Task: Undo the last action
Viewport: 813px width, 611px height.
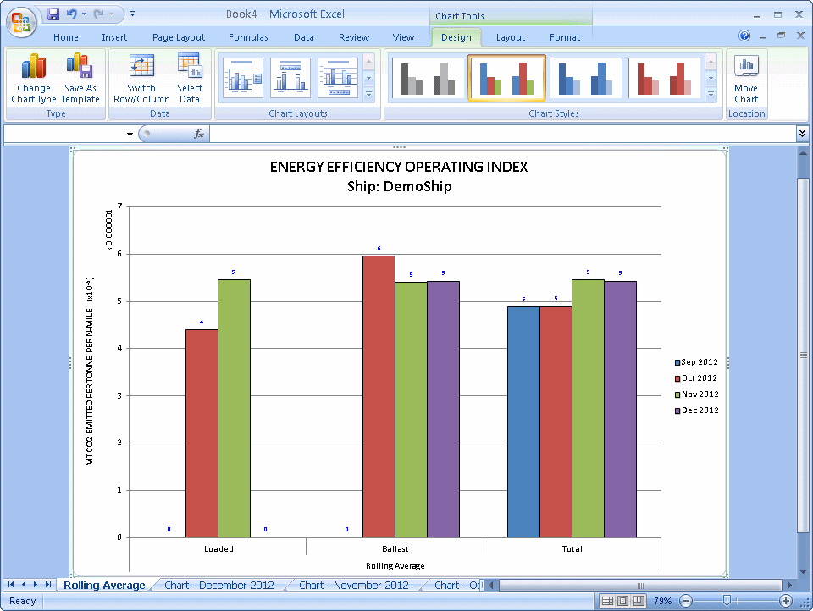Action: click(71, 14)
